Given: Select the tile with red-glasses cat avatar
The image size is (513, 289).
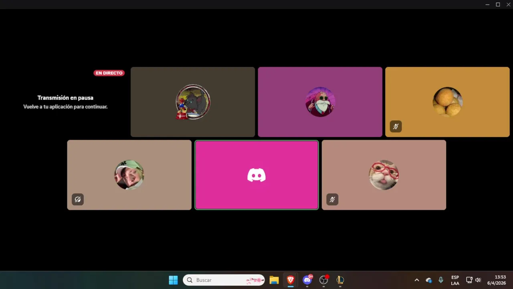Looking at the screenshot, I should pos(384,175).
